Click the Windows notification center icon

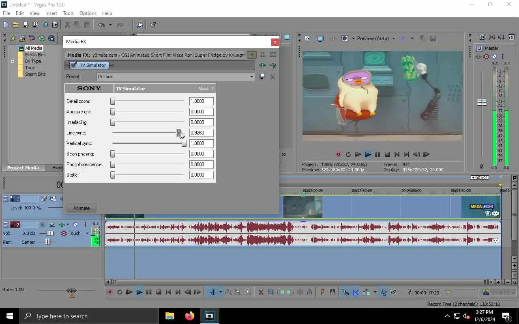[506, 316]
